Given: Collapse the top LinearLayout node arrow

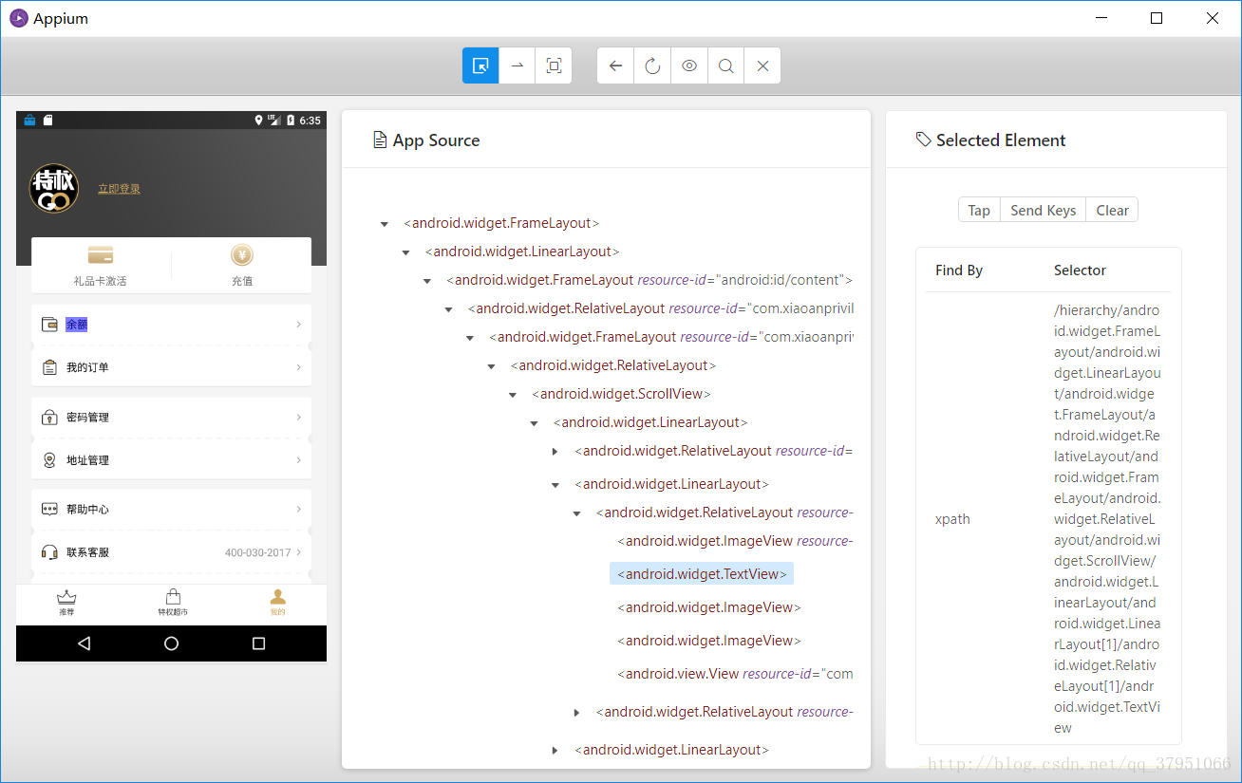Looking at the screenshot, I should [x=405, y=252].
